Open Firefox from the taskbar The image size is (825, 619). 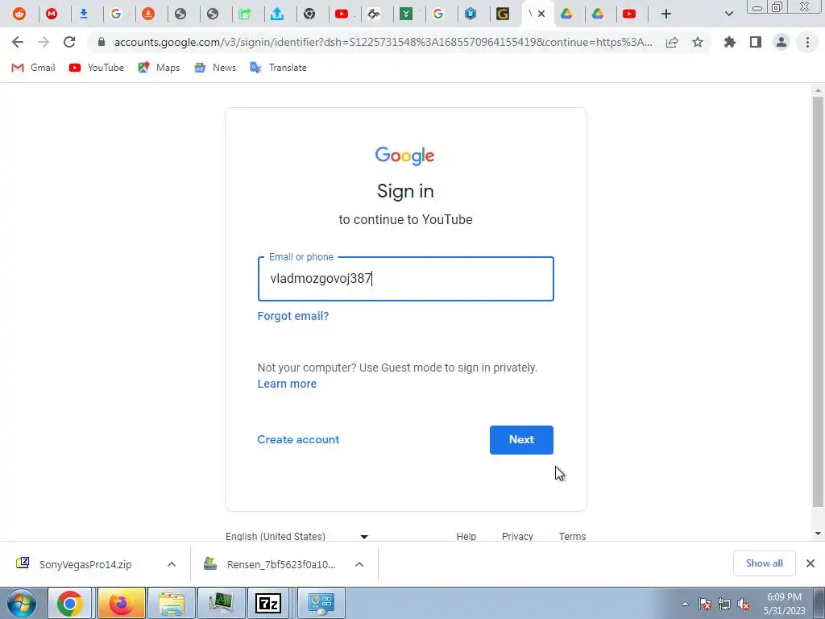121,603
